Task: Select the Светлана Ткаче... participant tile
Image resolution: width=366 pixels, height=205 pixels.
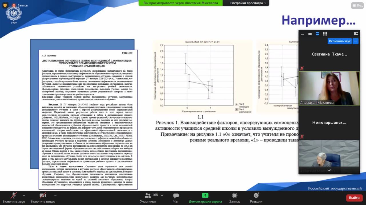Action: coord(329,54)
